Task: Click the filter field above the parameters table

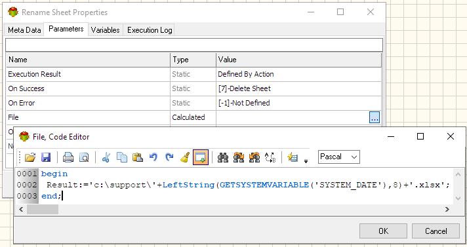Action: pos(194,45)
